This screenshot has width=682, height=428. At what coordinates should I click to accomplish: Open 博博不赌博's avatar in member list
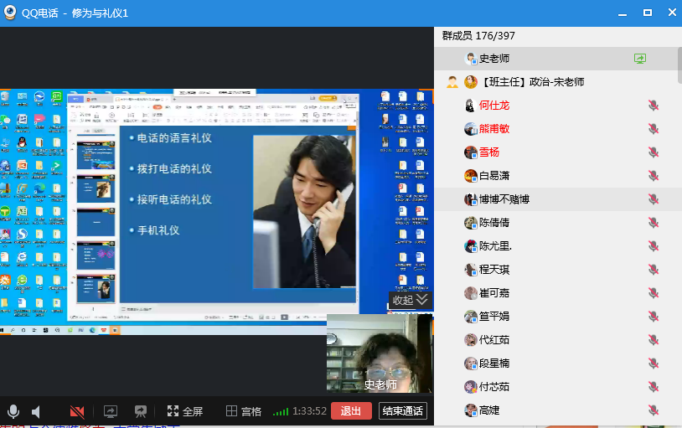471,199
